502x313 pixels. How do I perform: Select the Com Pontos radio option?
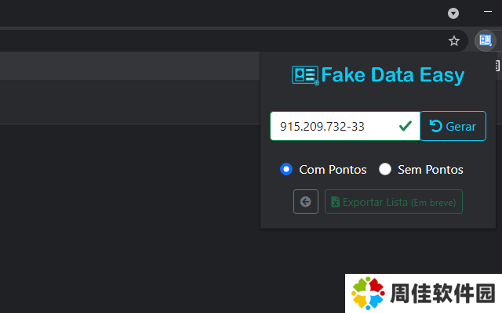coord(286,169)
